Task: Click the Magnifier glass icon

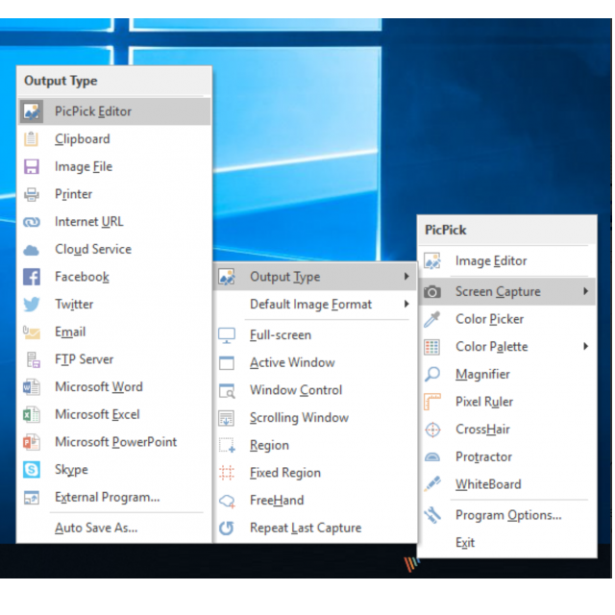Action: [x=432, y=375]
